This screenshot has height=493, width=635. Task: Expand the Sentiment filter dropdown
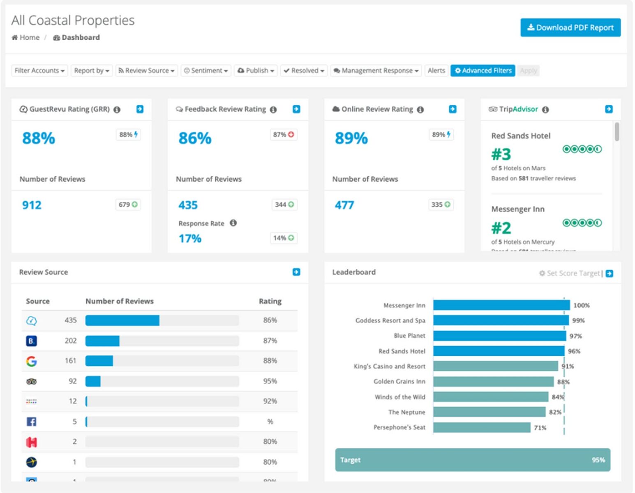coord(206,71)
